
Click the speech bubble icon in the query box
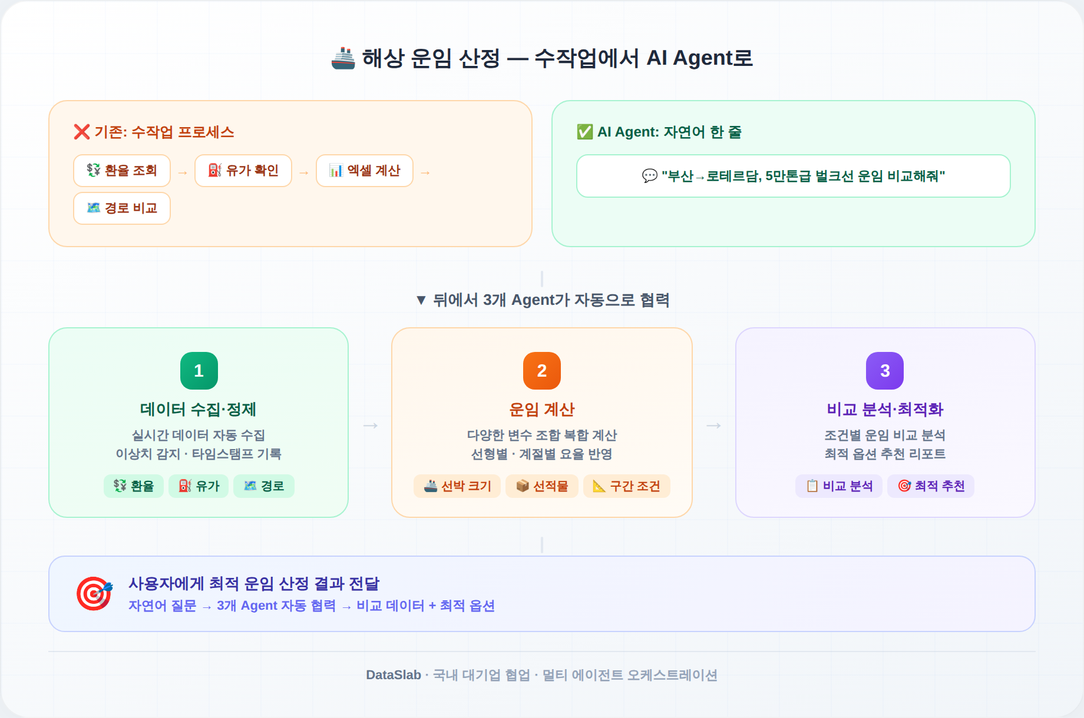pos(650,176)
